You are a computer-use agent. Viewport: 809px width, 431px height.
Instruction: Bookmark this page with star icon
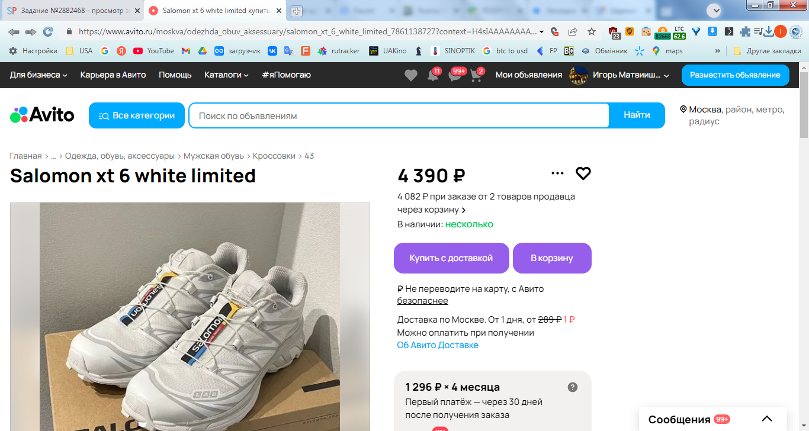(592, 31)
